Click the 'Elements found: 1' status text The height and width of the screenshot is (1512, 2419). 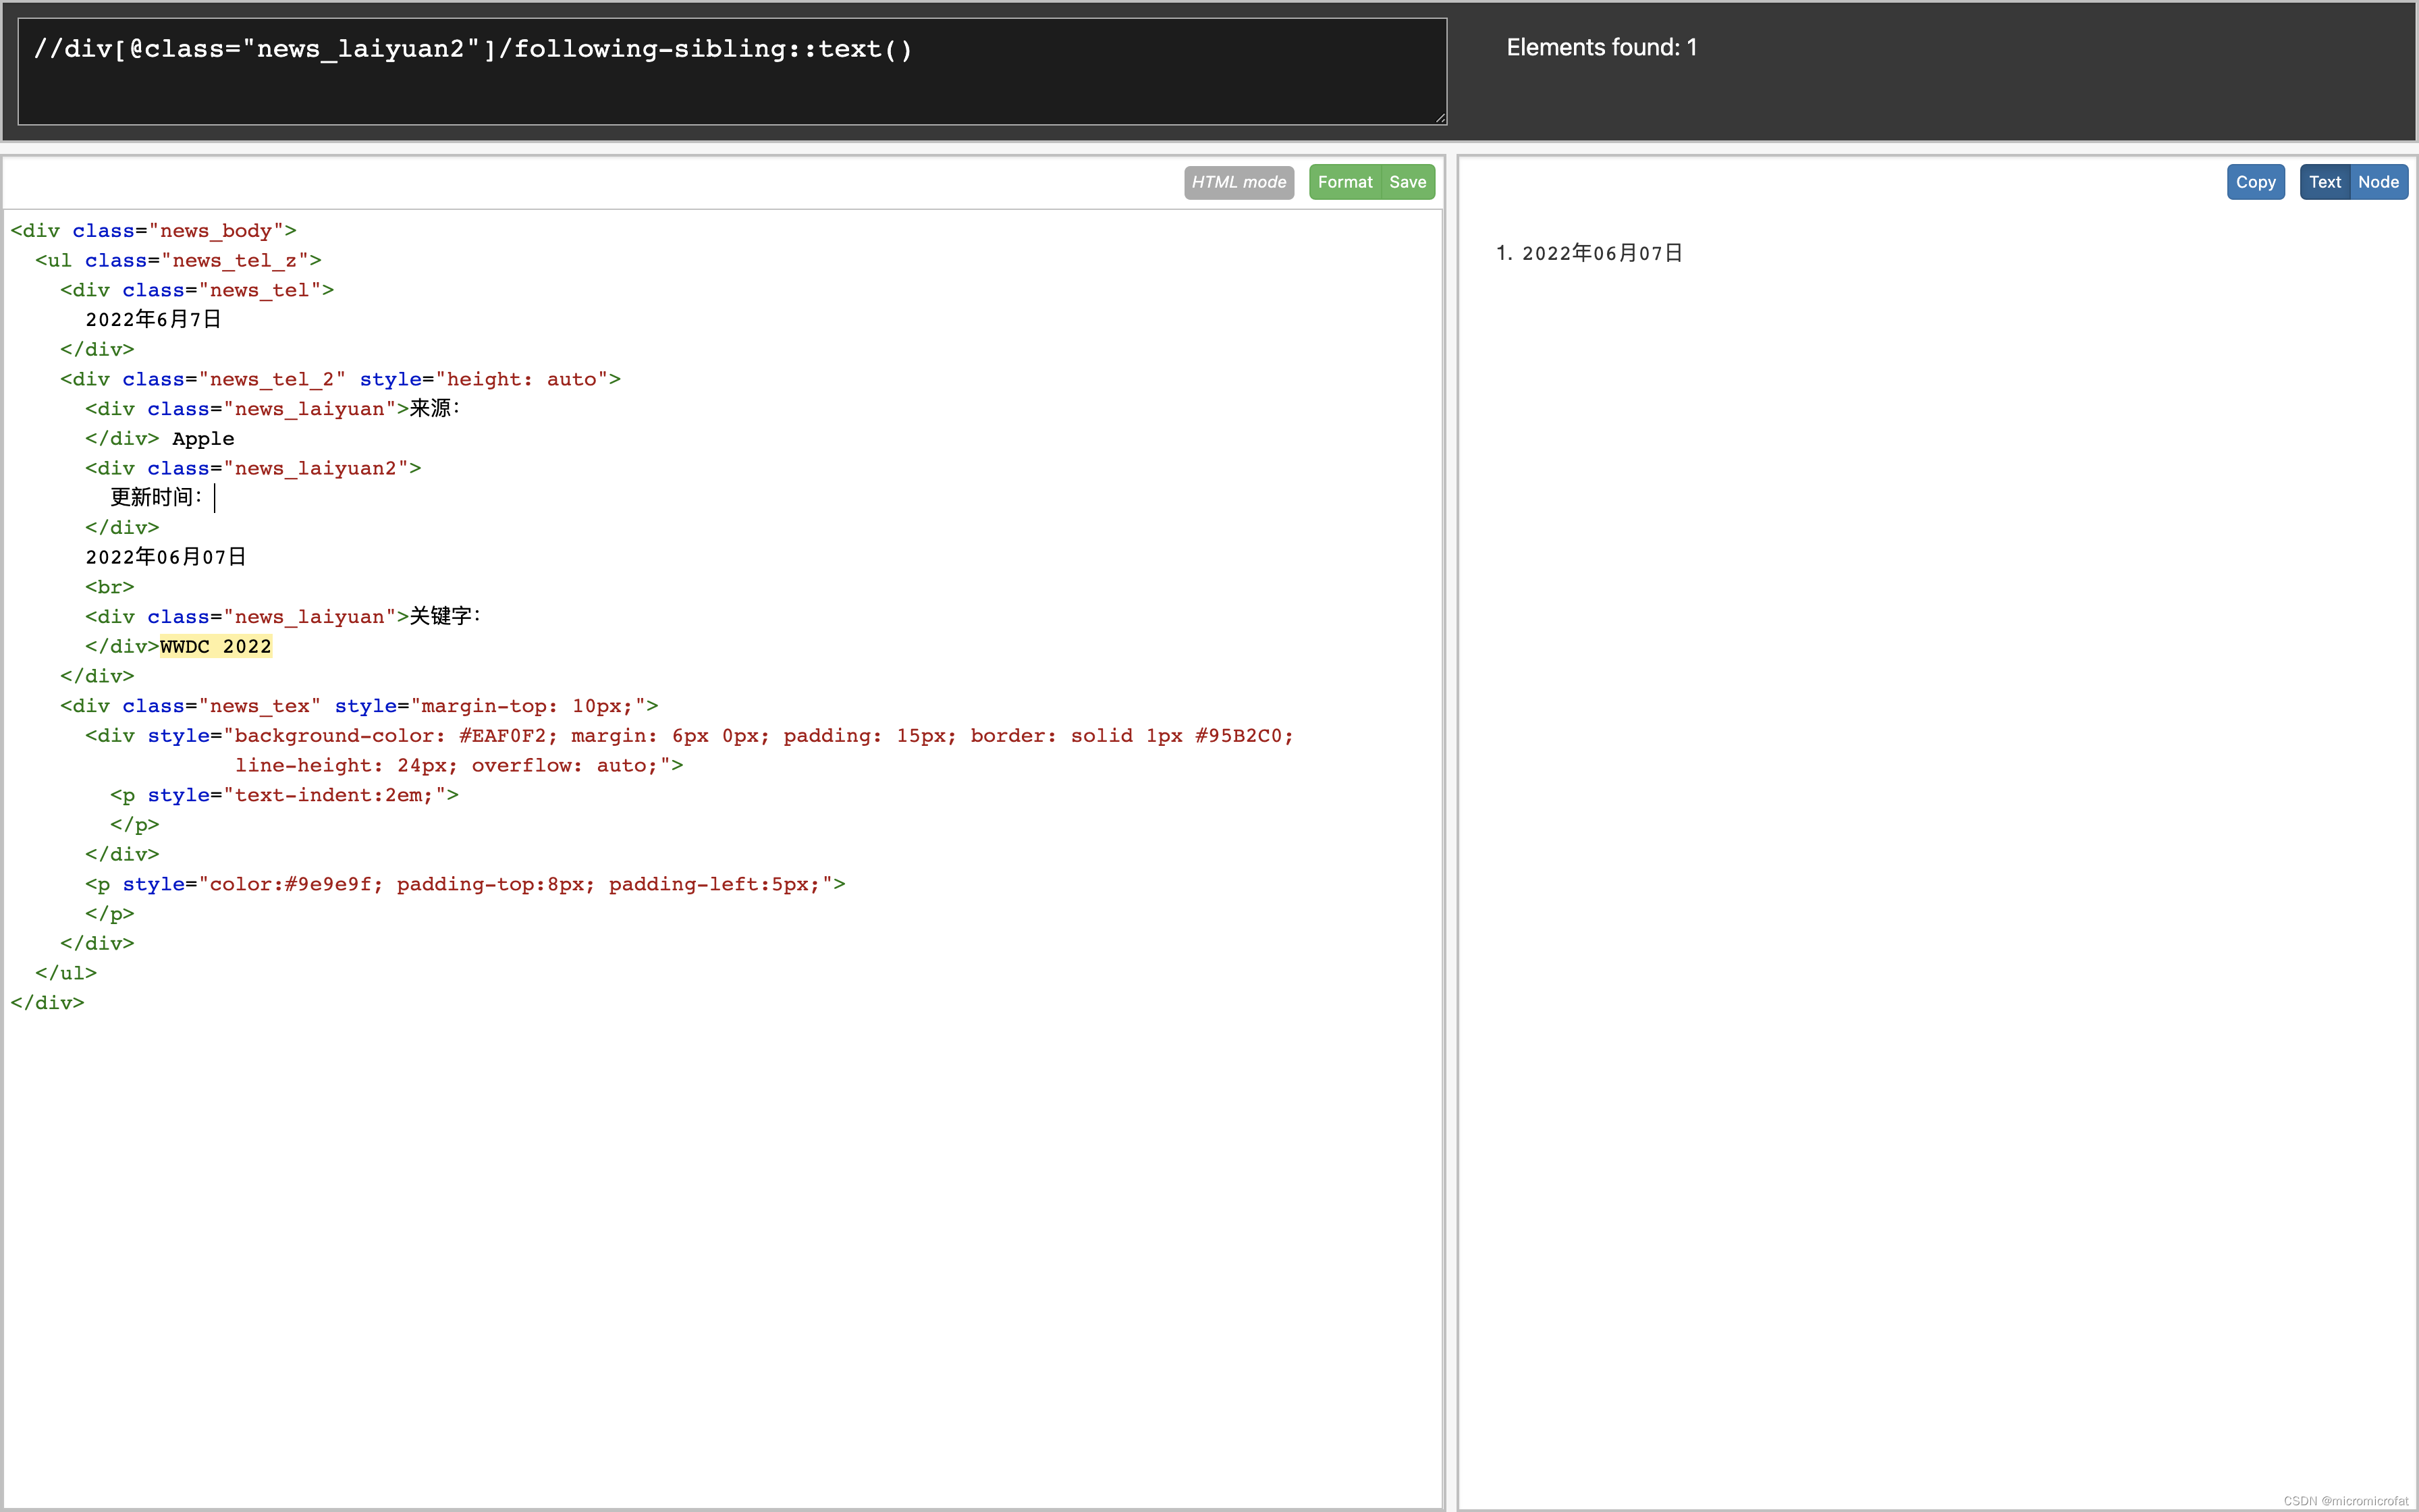pos(1602,47)
